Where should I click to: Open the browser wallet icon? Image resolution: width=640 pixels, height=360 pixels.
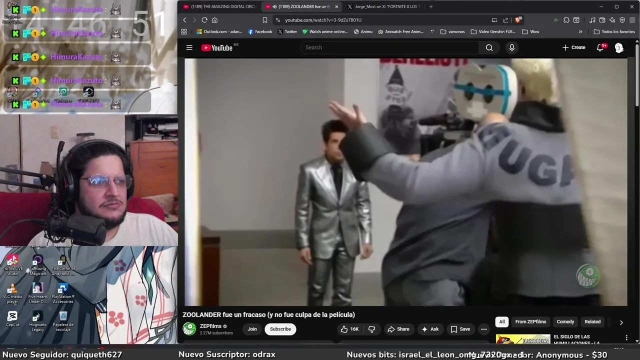[602, 20]
